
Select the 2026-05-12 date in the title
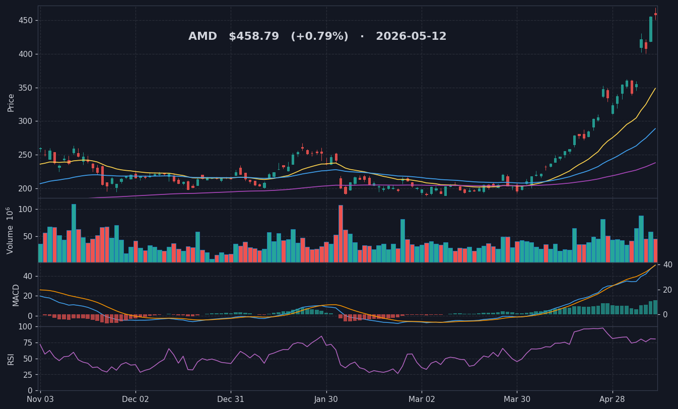tap(411, 37)
